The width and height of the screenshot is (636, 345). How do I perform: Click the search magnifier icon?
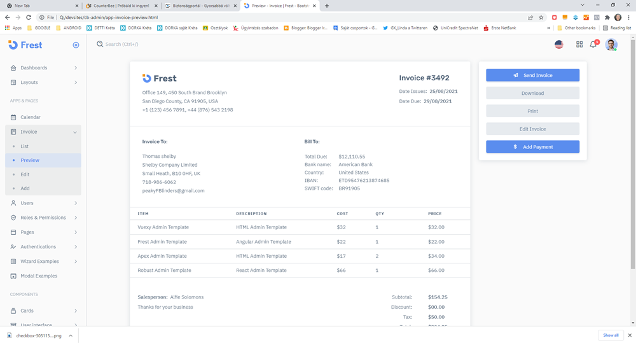point(100,45)
